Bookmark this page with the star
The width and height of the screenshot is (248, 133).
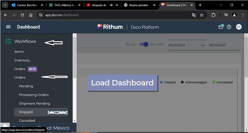click(x=202, y=15)
